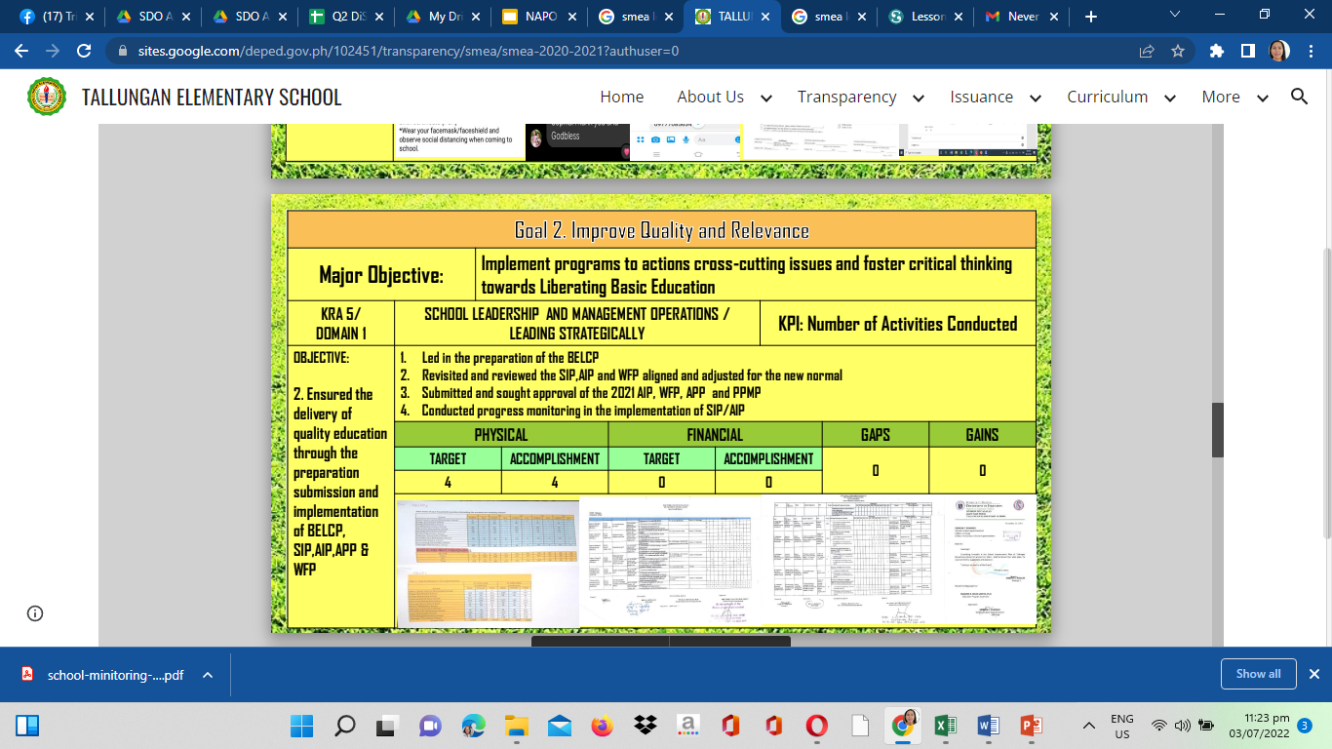Image resolution: width=1332 pixels, height=749 pixels.
Task: Open the About Us page
Action: [x=710, y=97]
